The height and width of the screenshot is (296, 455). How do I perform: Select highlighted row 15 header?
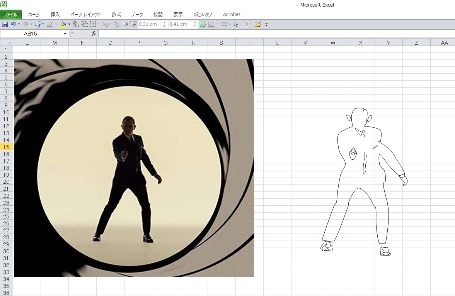coord(6,147)
